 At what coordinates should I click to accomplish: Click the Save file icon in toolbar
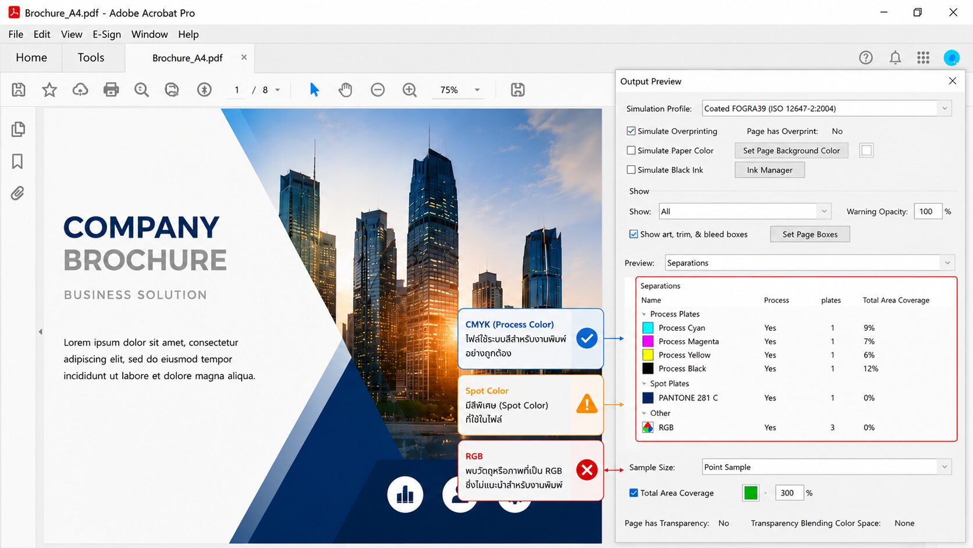click(x=19, y=90)
